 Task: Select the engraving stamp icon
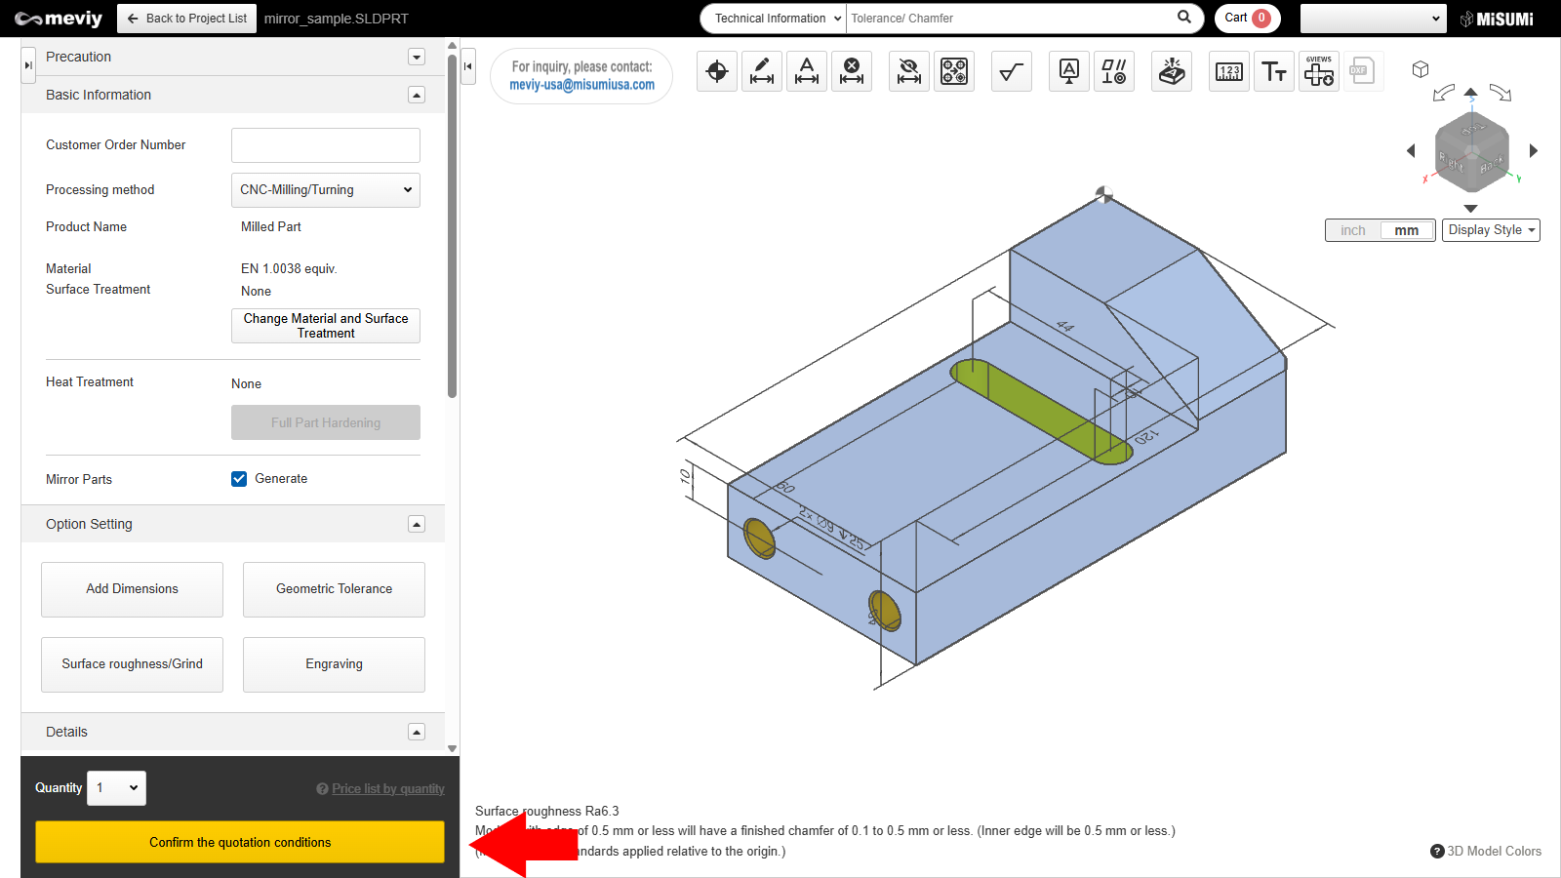coord(1172,71)
